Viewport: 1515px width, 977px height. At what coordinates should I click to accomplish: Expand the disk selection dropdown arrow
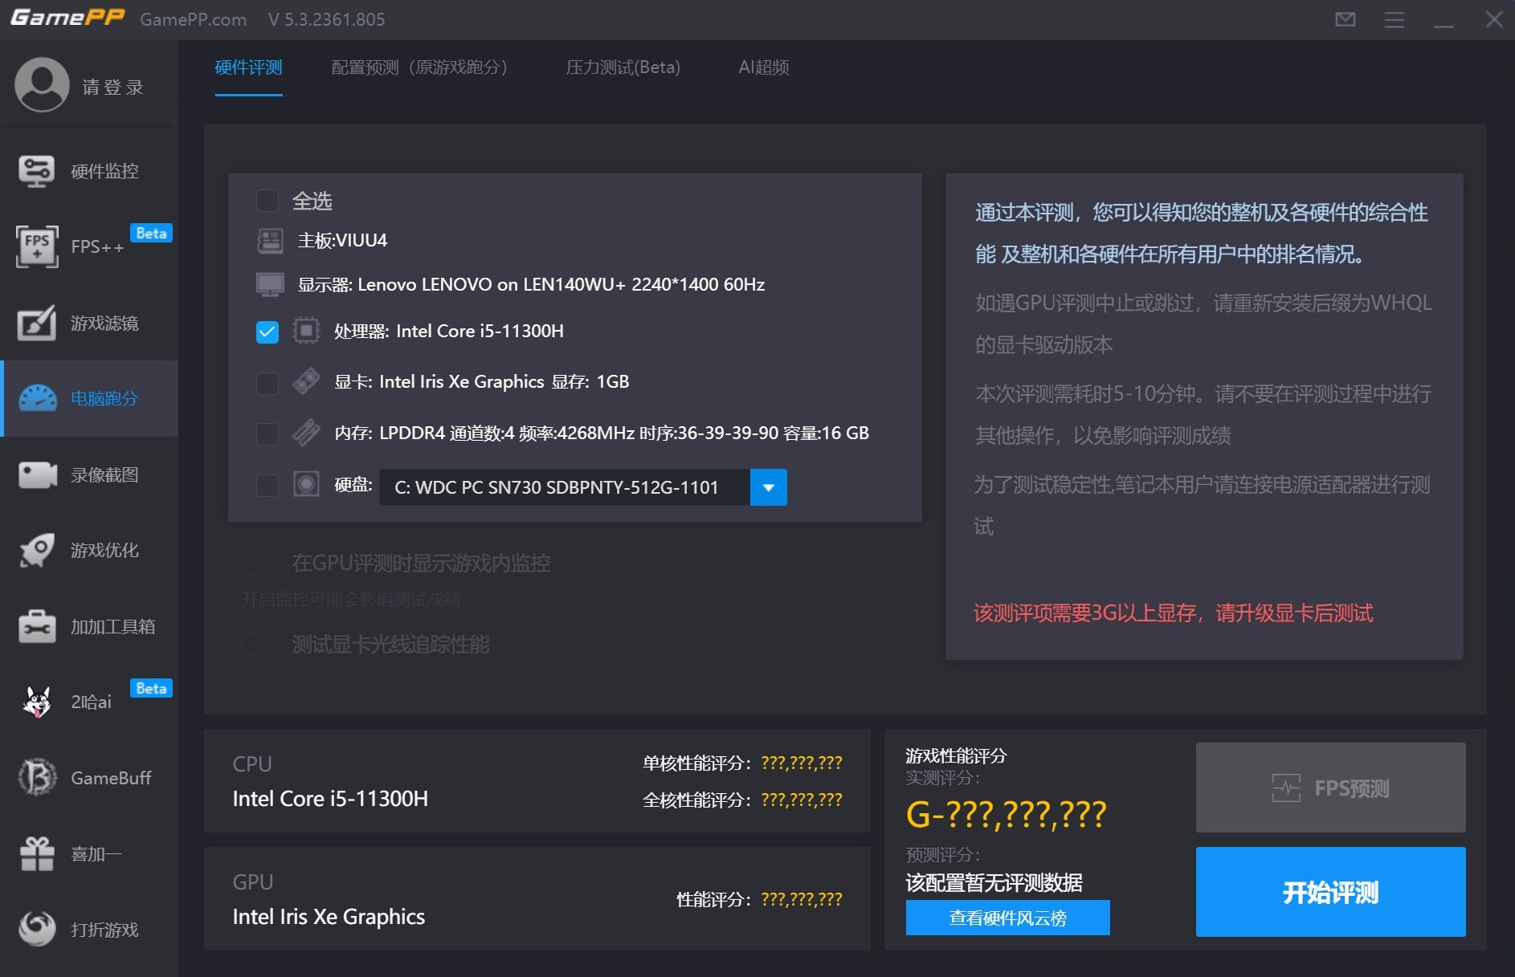point(768,487)
